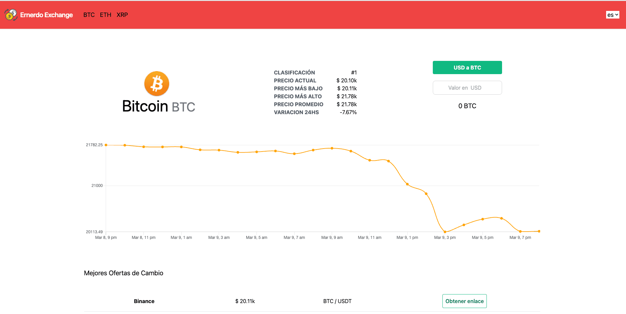Screen dimensions: 626x314
Task: Select the BTC navigation item
Action: tap(89, 15)
